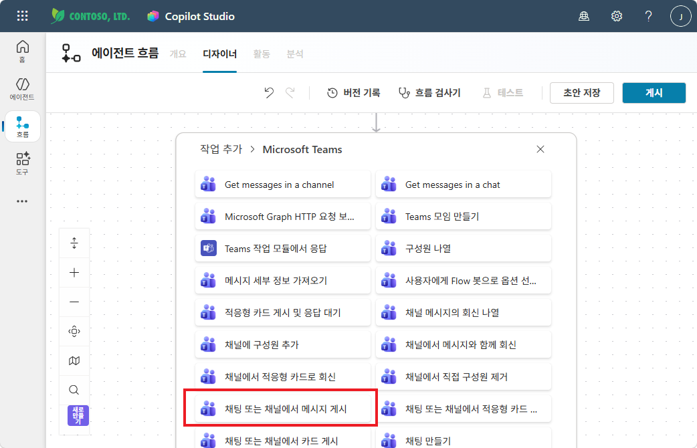The height and width of the screenshot is (448, 697).
Task: Open the user account avatar J
Action: pos(680,17)
